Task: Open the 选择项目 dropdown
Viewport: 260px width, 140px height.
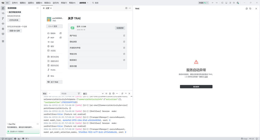Action: coord(84,3)
